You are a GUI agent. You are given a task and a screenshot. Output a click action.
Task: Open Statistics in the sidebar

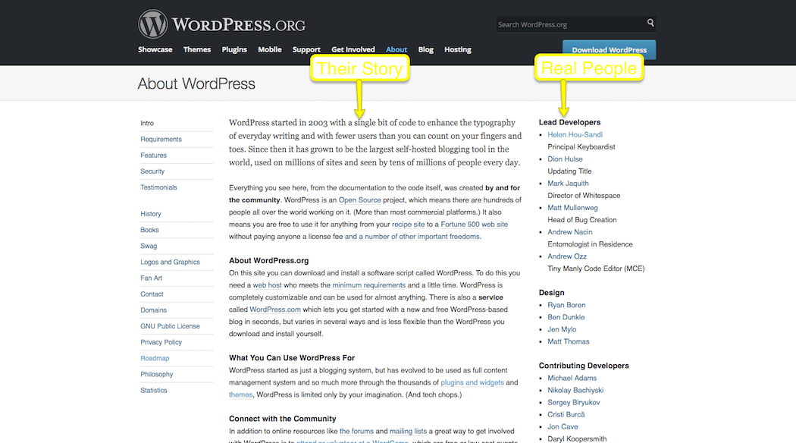click(x=154, y=391)
